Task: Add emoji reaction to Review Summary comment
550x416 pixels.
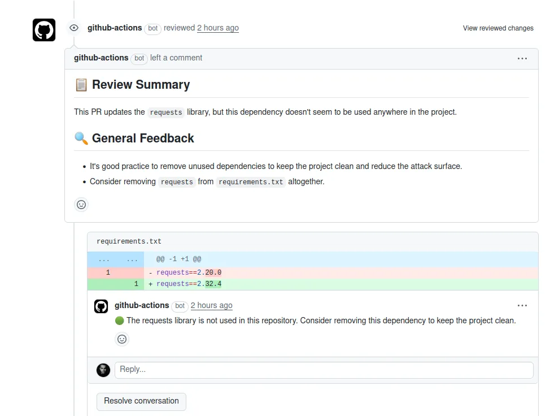Action: coord(81,205)
